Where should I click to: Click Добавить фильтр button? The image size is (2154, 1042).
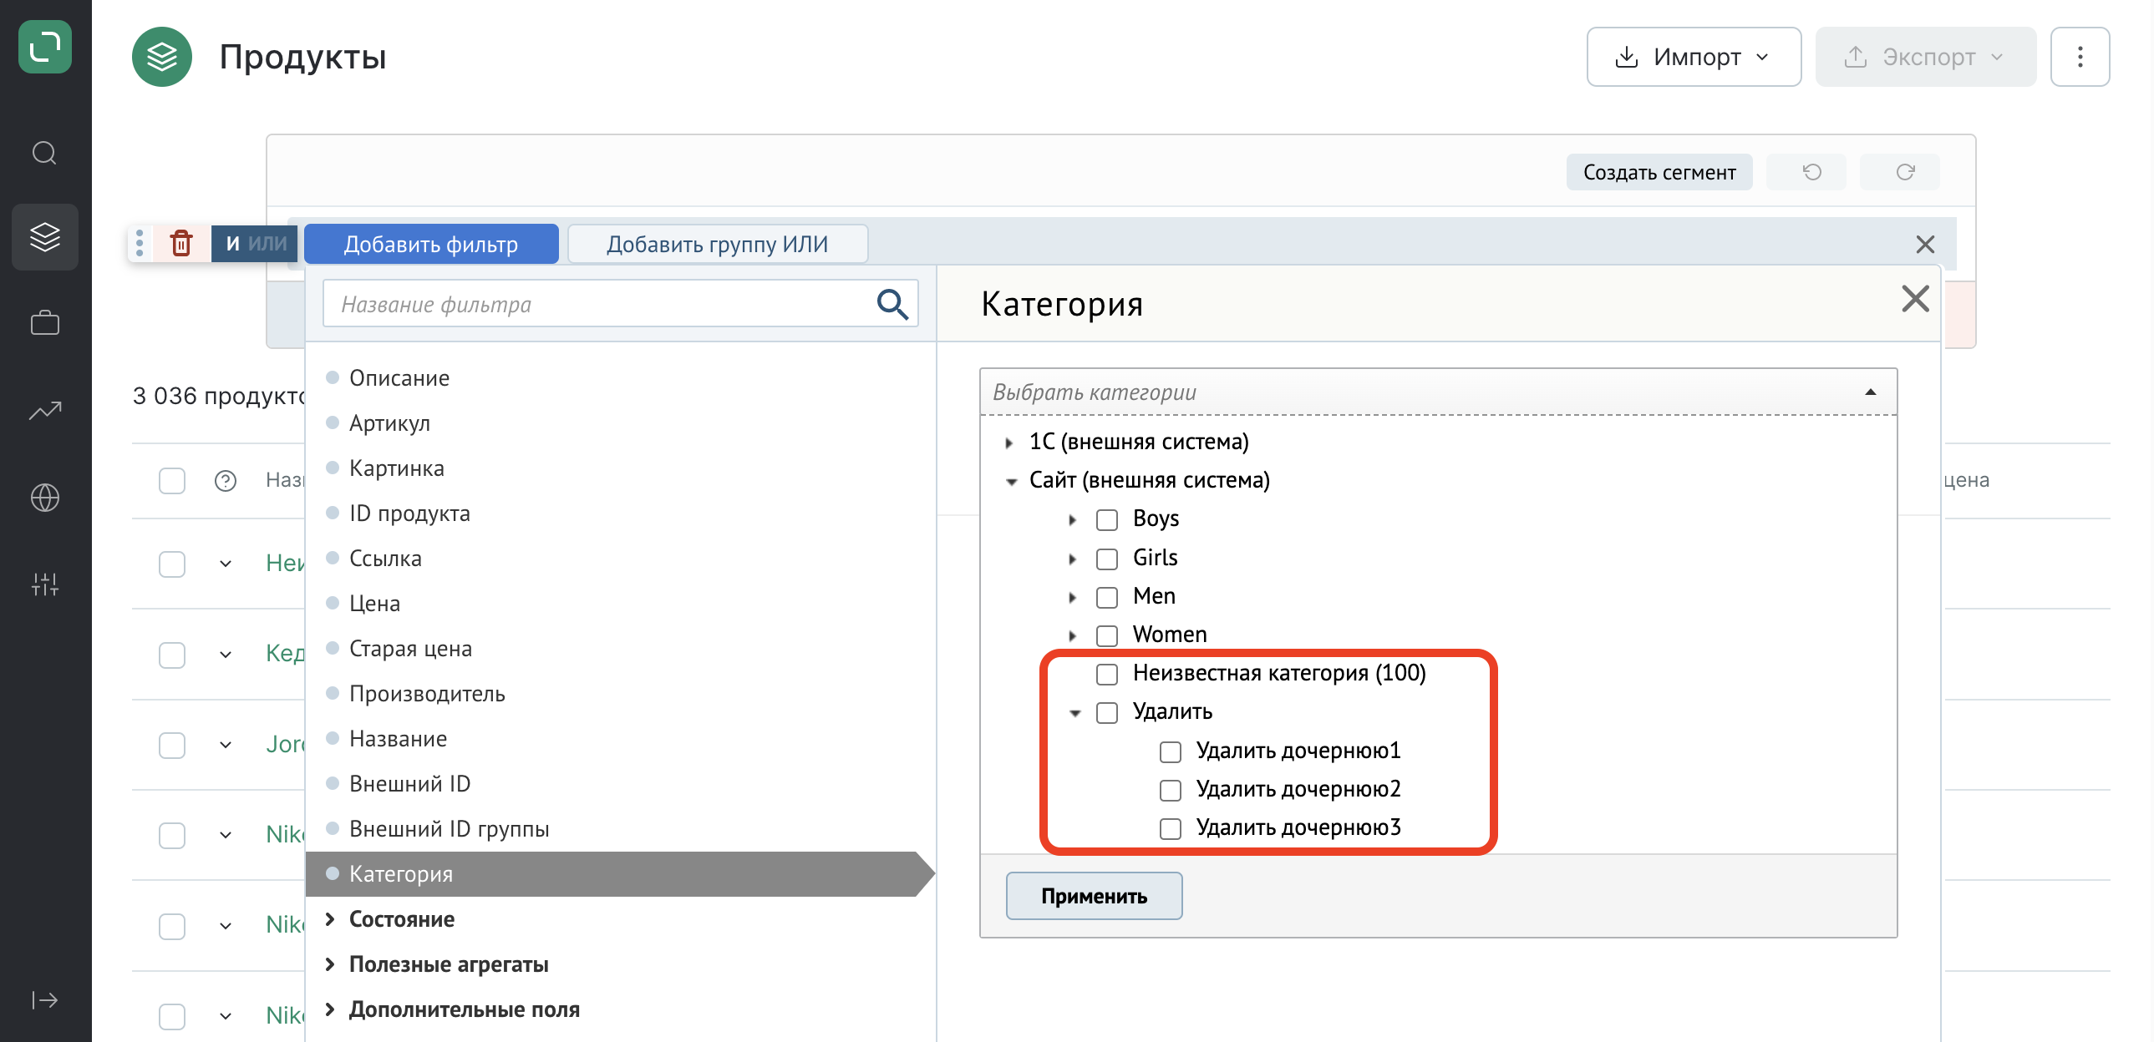430,244
